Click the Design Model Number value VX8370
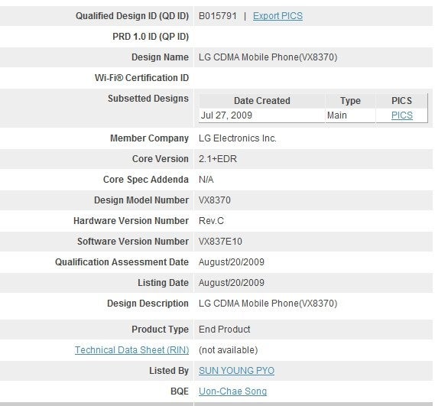The height and width of the screenshot is (406, 435). 215,200
